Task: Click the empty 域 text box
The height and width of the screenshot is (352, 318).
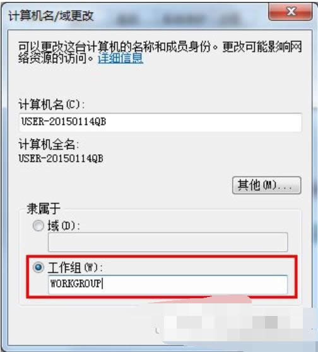Action: tap(168, 242)
